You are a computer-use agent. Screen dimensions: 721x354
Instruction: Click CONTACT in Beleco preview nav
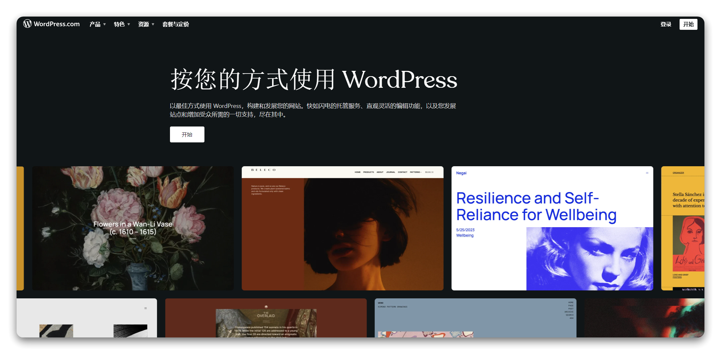point(403,172)
